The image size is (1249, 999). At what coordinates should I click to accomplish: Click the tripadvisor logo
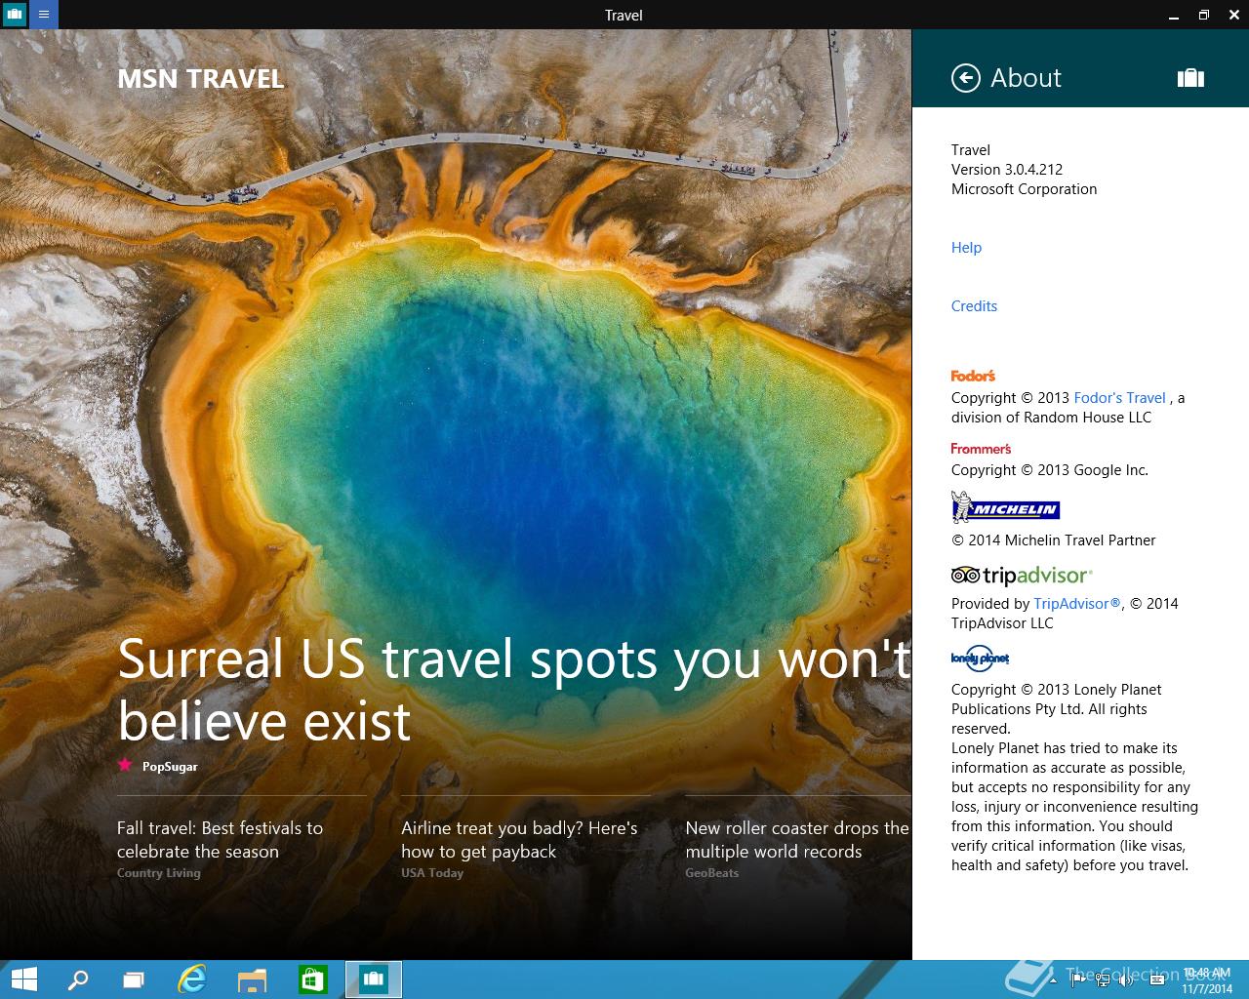coord(1022,576)
